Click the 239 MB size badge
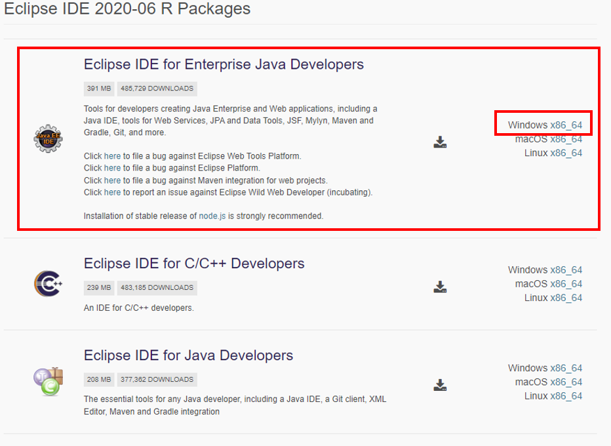 pos(99,288)
